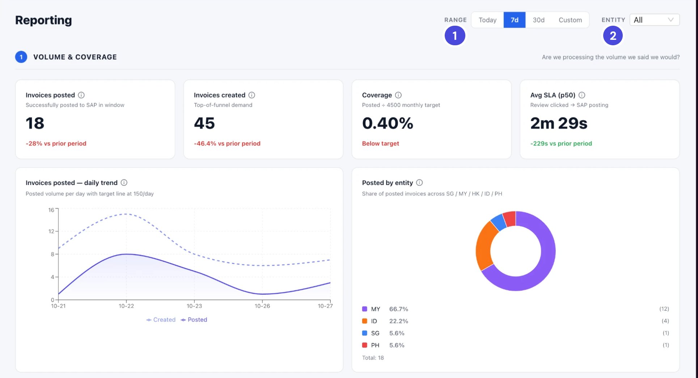
Task: Click '-46.4% vs prior period' text
Action: (227, 143)
